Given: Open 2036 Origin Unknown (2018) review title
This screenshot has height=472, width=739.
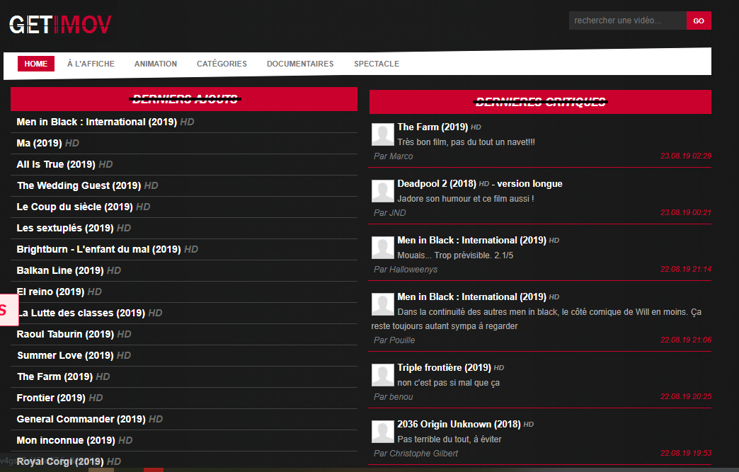Looking at the screenshot, I should [x=459, y=424].
